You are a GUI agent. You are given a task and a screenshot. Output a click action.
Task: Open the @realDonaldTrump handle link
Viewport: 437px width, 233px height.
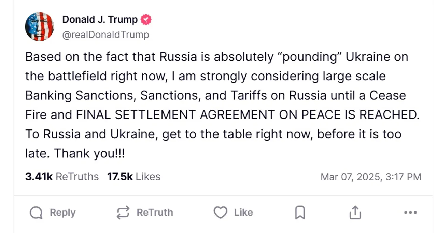tap(105, 35)
